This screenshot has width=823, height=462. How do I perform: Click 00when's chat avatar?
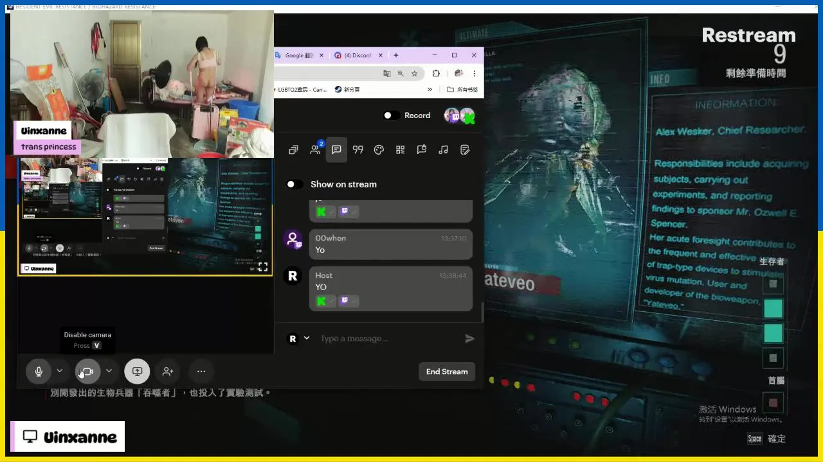293,239
